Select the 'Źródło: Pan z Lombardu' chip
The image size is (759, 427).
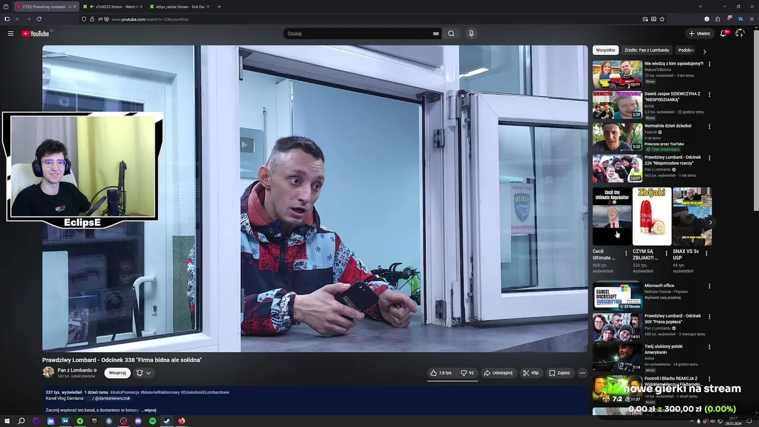pos(646,50)
